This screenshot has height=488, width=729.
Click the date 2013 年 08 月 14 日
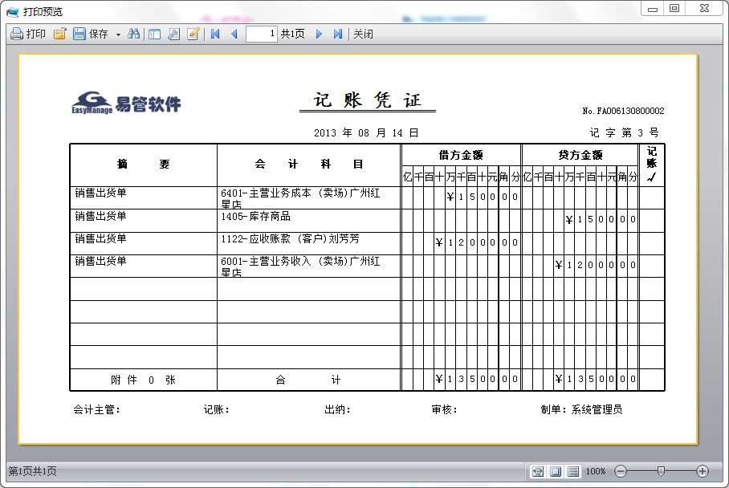[x=366, y=133]
